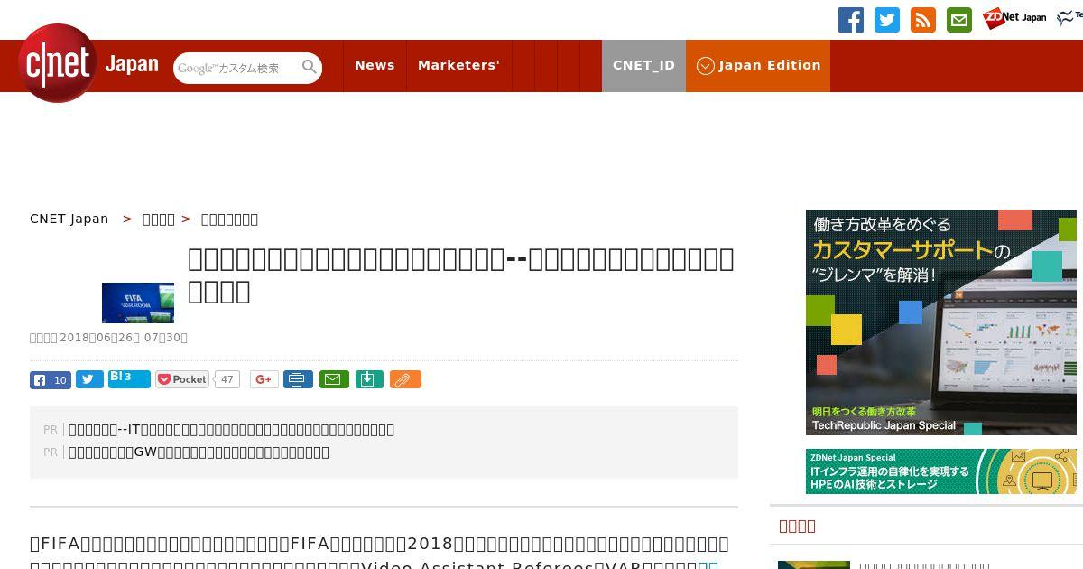This screenshot has height=569, width=1083.
Task: Click the teal download/save icon
Action: coord(369,379)
